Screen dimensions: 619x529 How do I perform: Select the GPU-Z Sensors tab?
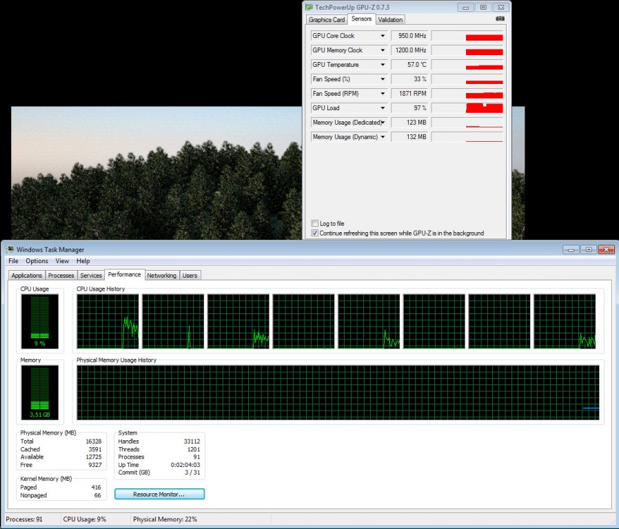tap(361, 19)
